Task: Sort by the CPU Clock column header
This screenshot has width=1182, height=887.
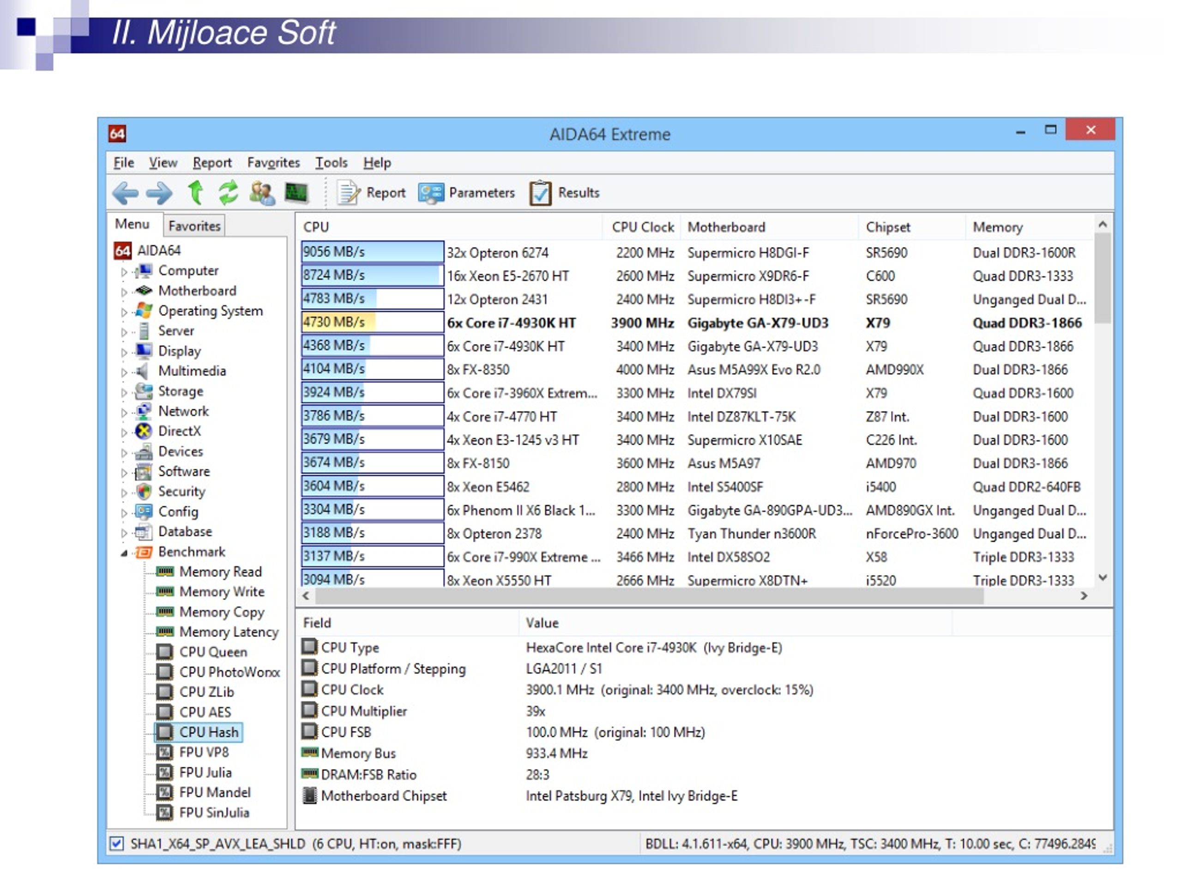Action: click(x=642, y=227)
